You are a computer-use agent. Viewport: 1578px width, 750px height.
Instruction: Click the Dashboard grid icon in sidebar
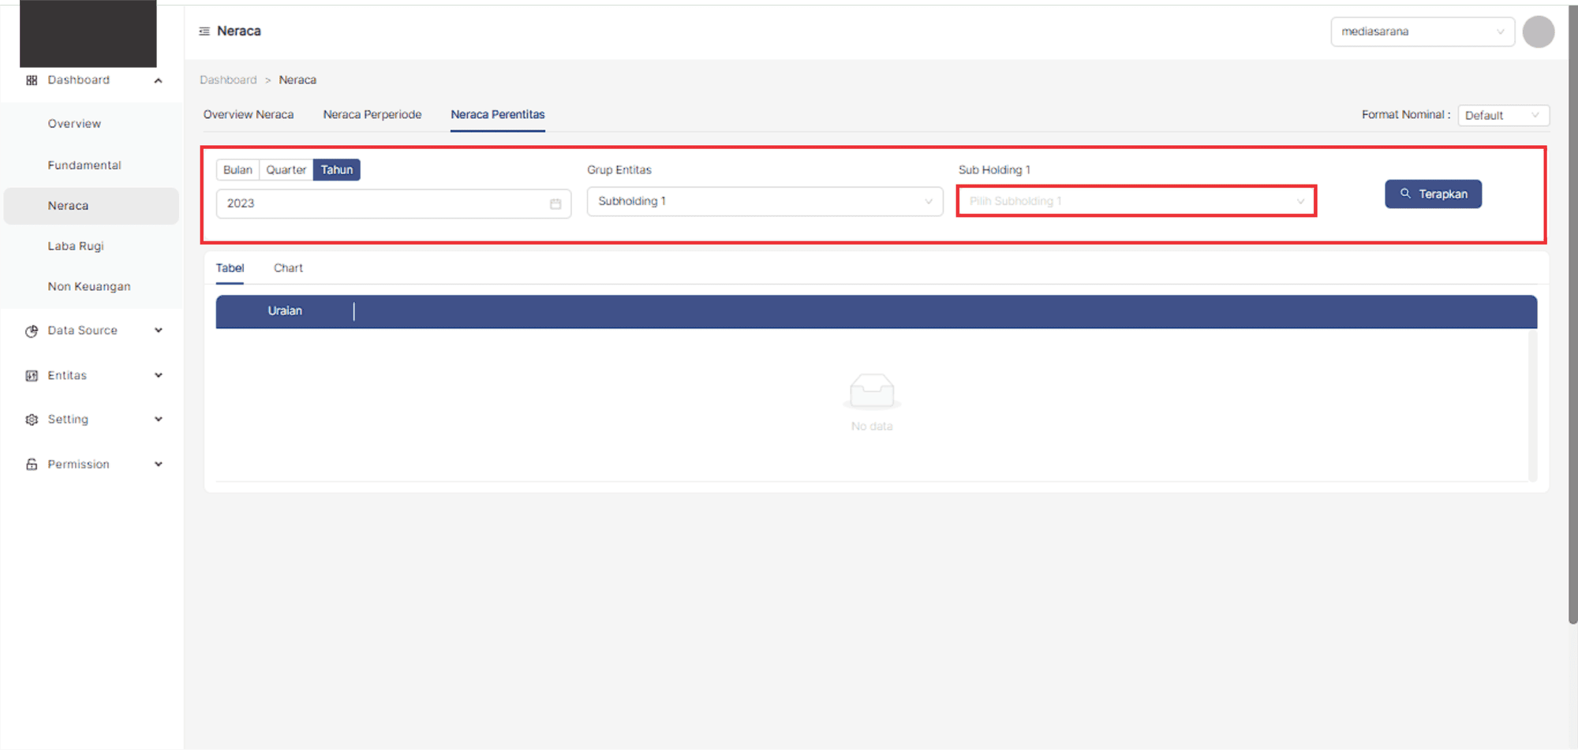tap(32, 80)
